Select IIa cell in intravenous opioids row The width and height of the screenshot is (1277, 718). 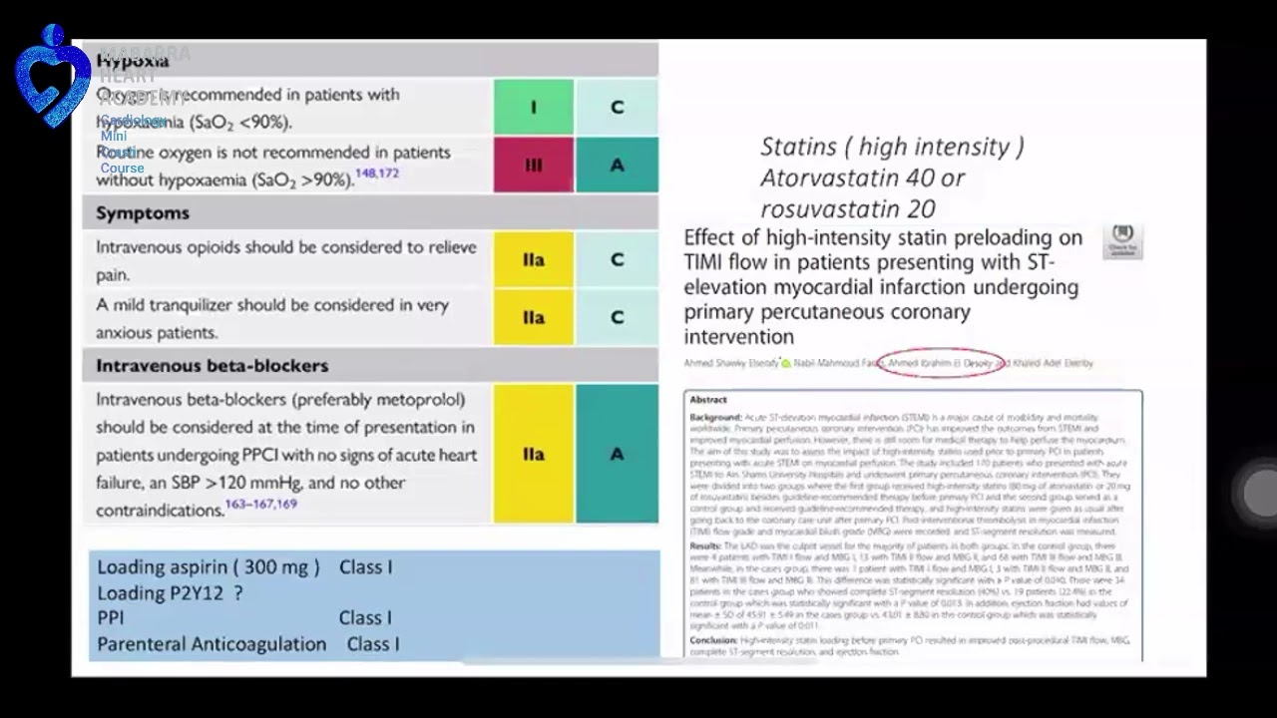[534, 260]
